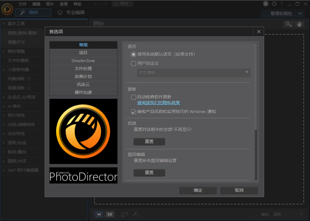The image size is (310, 221).
Task: Open the 照片 menu
Action: [x=50, y=4]
